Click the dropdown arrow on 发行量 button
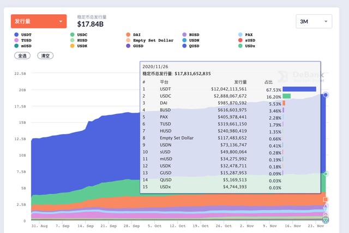Viewport: 349px width, 233px height. pos(61,22)
